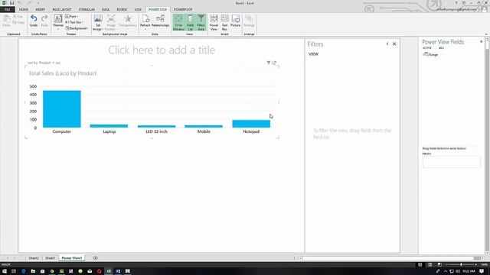
Task: Select the Power View1 sheet tab
Action: [71, 258]
